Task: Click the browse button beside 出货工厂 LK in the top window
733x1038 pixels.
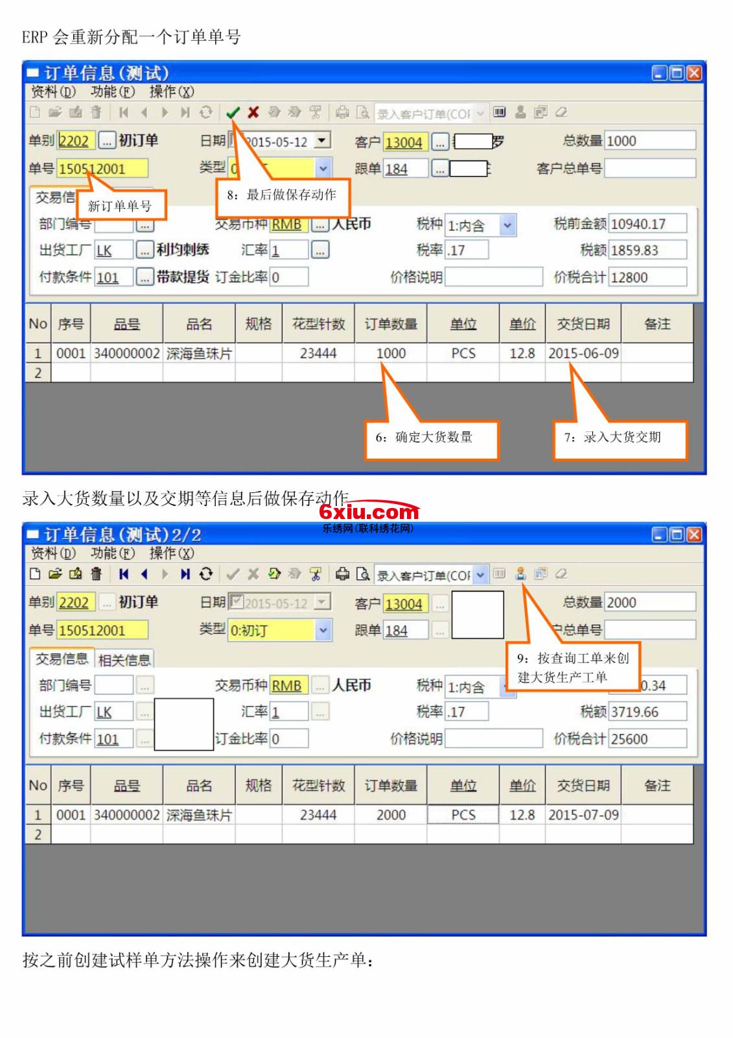Action: tap(145, 250)
